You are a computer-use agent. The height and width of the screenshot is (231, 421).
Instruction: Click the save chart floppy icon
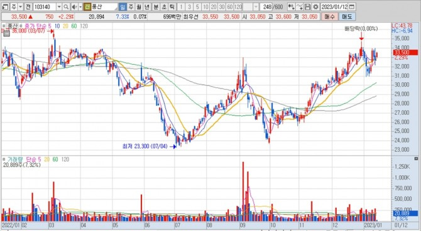[x=308, y=7]
